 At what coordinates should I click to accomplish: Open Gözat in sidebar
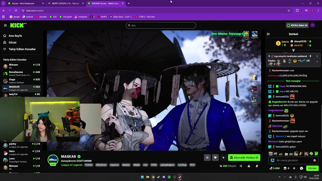[13, 42]
